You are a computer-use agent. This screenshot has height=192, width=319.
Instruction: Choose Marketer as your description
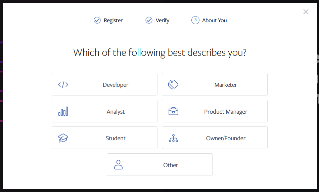226,85
